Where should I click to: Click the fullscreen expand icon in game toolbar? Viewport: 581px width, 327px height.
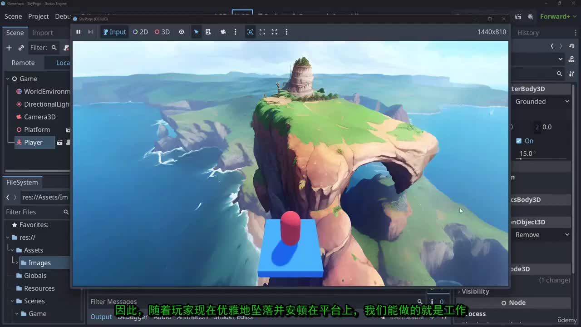[275, 32]
